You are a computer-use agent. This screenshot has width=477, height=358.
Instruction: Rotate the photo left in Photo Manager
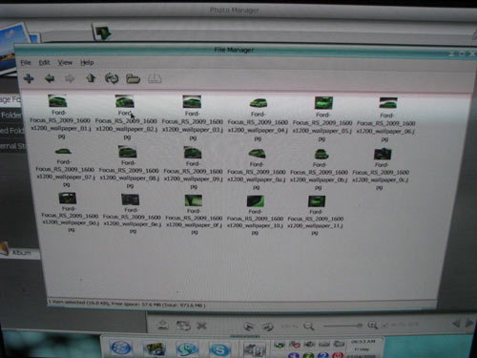[x=249, y=326]
